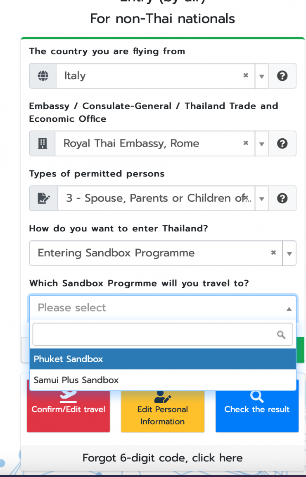Image resolution: width=306 pixels, height=477 pixels.
Task: Expand the types of permitted persons dropdown
Action: click(x=262, y=199)
